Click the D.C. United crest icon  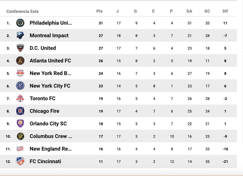20,48
